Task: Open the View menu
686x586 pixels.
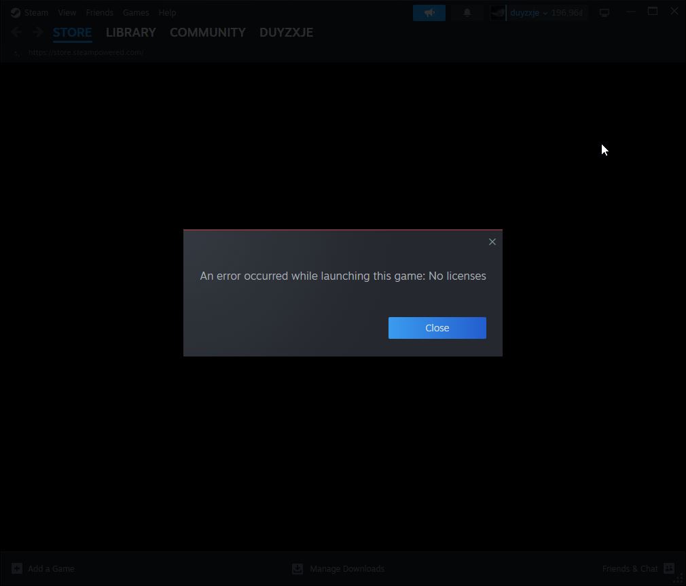Action: point(67,13)
